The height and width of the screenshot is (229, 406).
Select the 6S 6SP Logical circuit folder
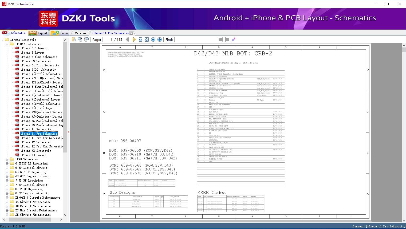33,176
